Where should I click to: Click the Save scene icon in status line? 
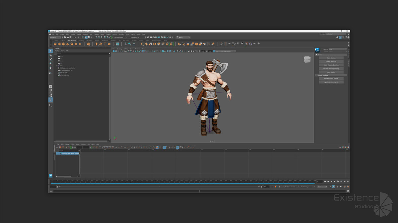[x=70, y=37]
